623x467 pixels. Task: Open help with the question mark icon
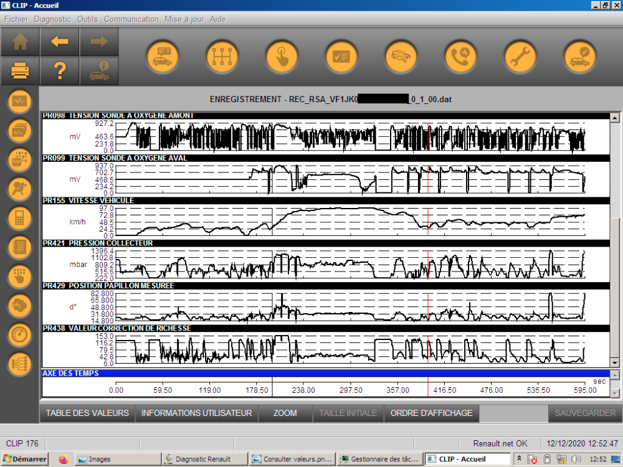60,72
